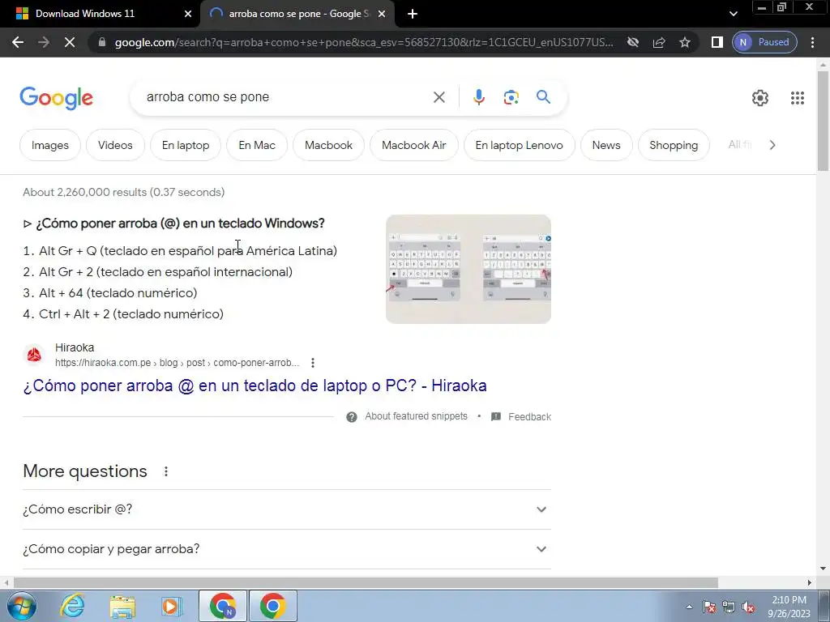Bookmark this page with the star icon
Viewport: 830px width, 622px height.
[685, 42]
